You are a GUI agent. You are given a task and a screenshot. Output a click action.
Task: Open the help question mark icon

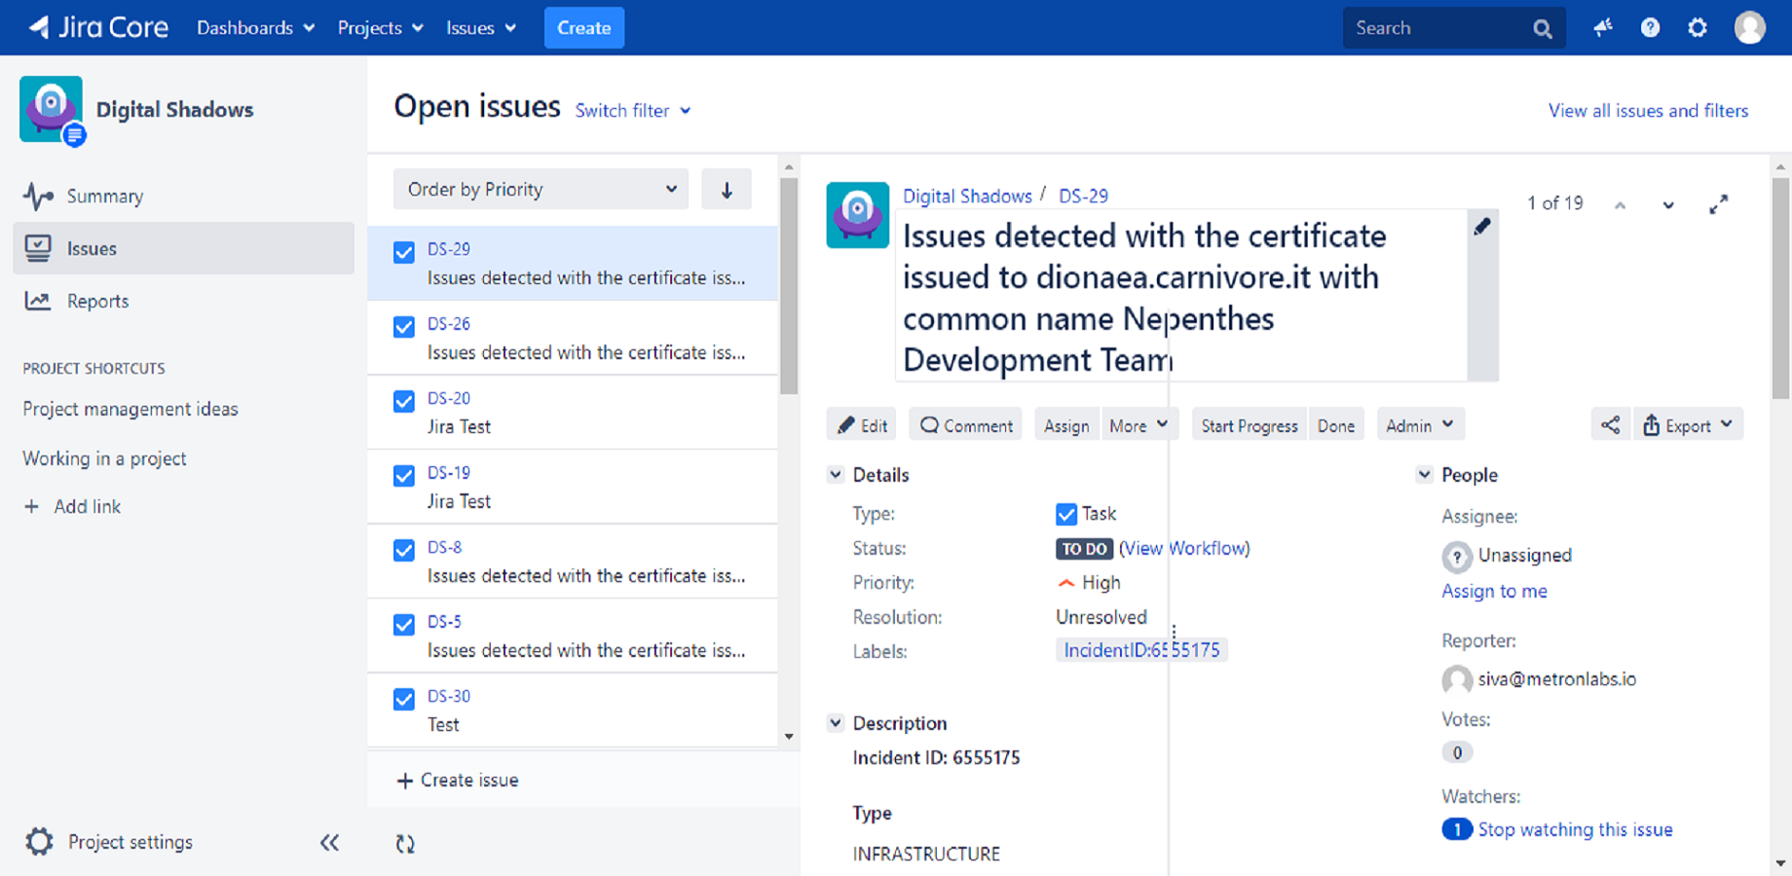coord(1650,28)
